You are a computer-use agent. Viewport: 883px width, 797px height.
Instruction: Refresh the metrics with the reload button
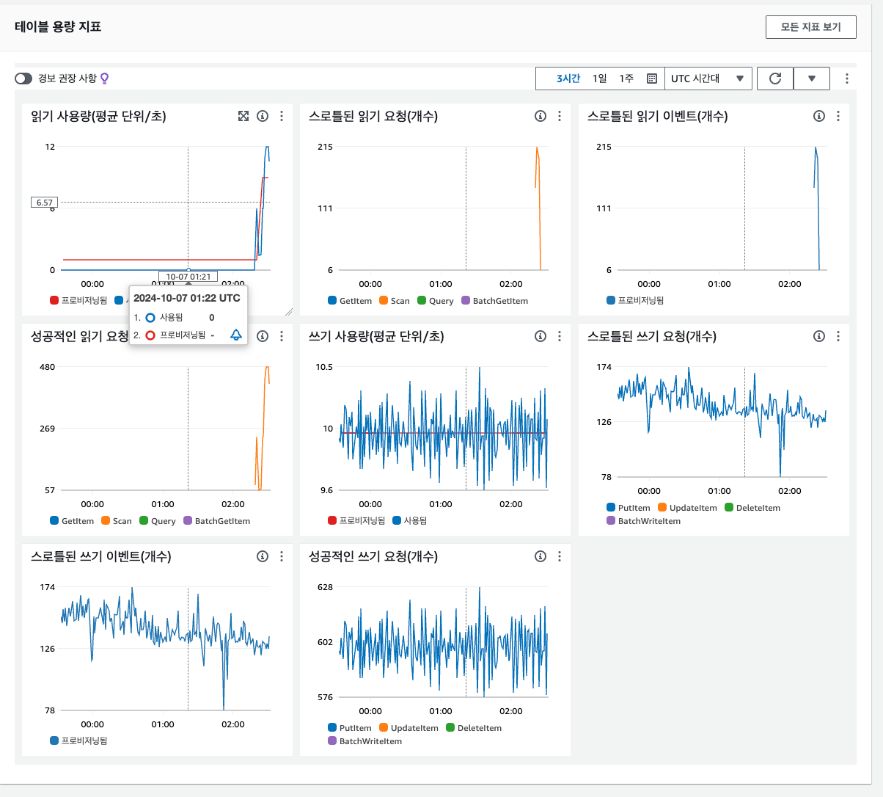point(775,79)
